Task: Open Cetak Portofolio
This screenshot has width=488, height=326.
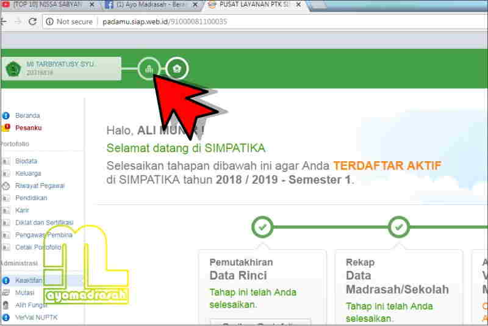Action: click(x=38, y=247)
